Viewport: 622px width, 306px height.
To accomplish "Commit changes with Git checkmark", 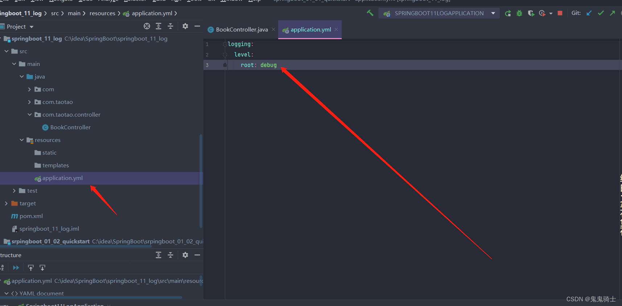I will click(x=601, y=13).
